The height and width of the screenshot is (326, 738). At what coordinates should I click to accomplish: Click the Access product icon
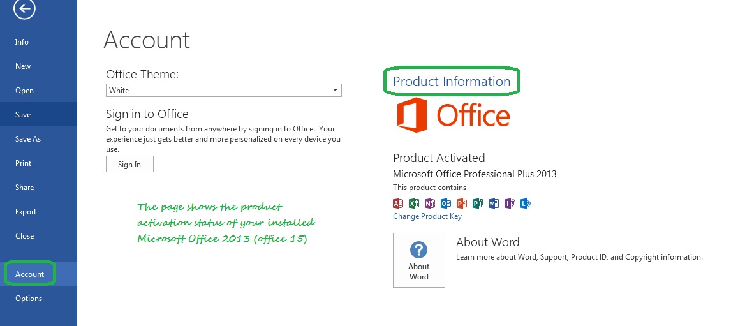tap(398, 204)
